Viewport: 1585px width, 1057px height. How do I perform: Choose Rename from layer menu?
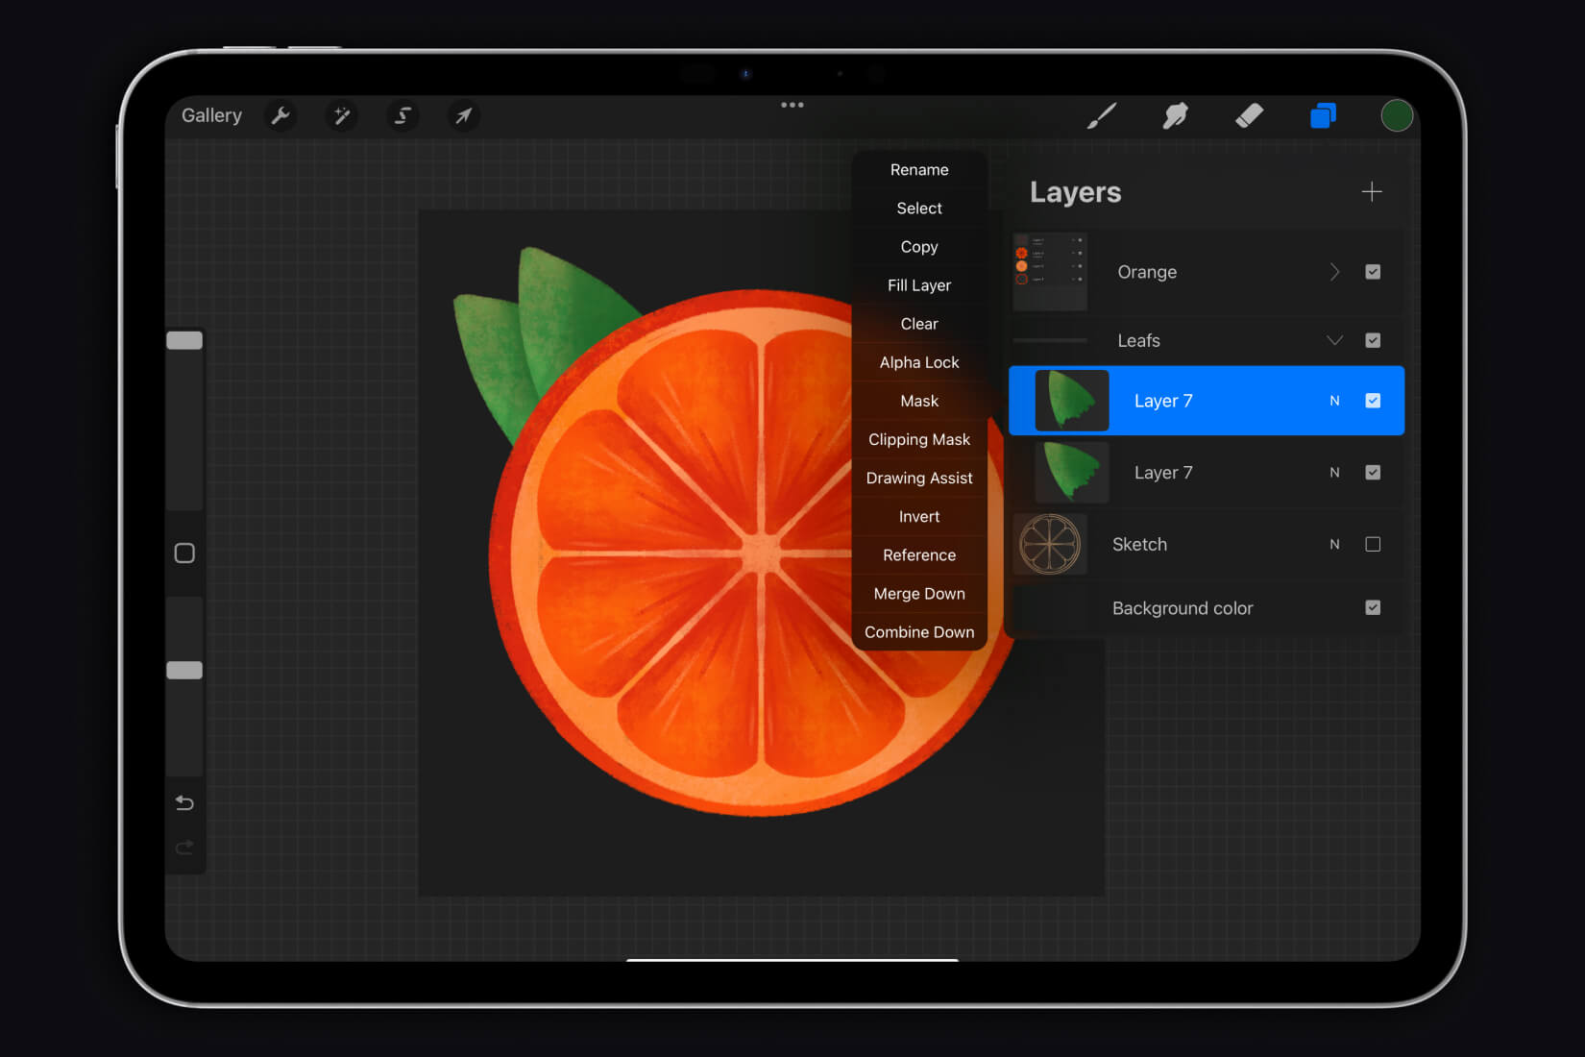(919, 170)
